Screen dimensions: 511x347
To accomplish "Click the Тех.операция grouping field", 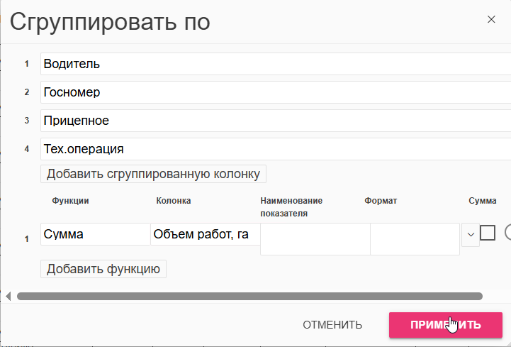I will point(275,149).
